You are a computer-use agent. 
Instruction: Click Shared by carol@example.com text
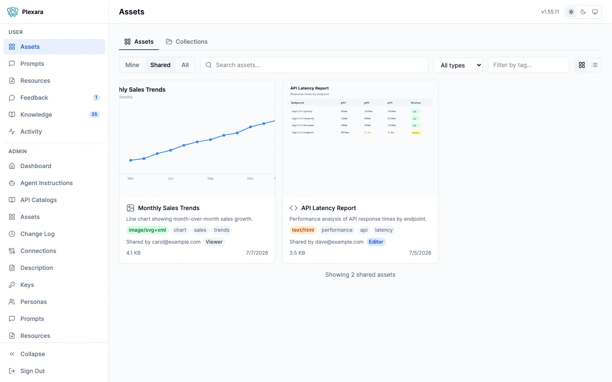pyautogui.click(x=163, y=242)
